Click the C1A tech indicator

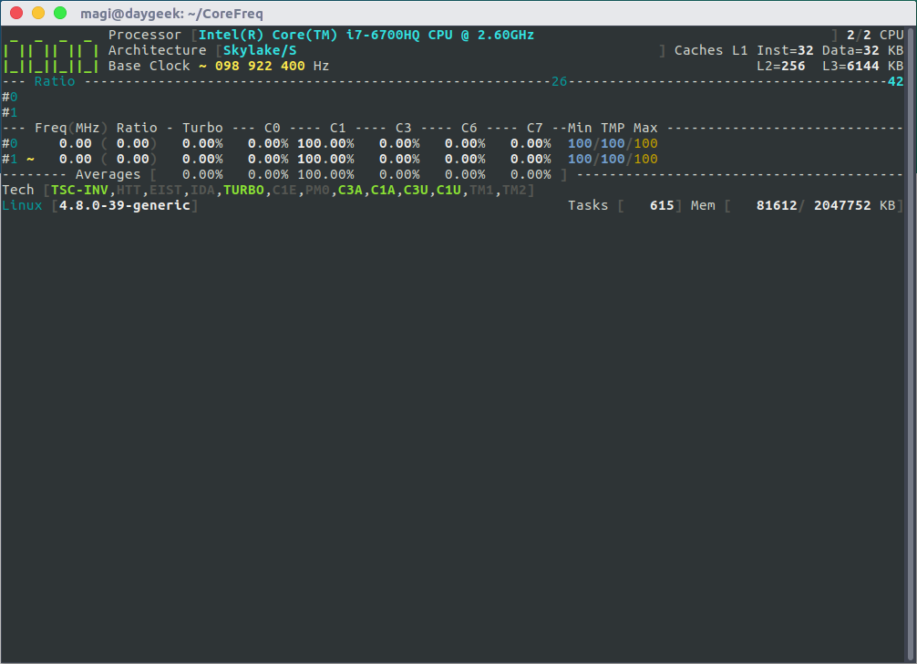coord(383,190)
